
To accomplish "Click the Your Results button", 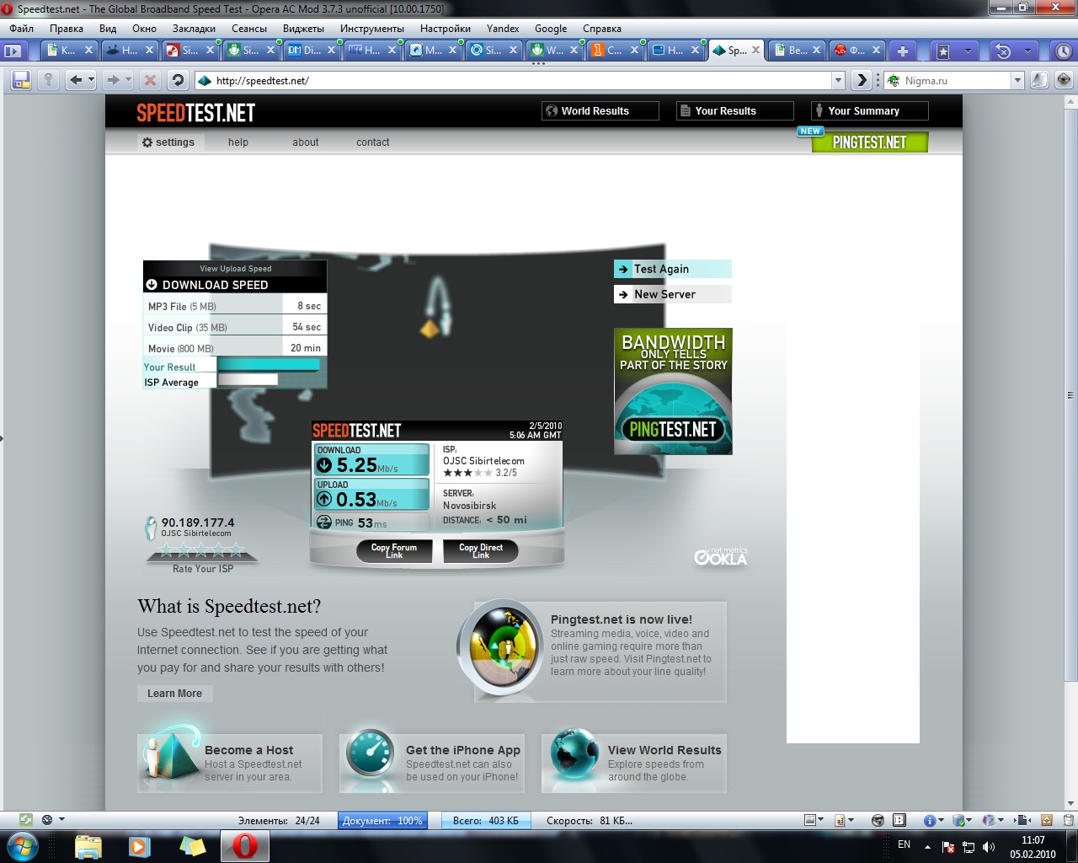I will click(735, 110).
